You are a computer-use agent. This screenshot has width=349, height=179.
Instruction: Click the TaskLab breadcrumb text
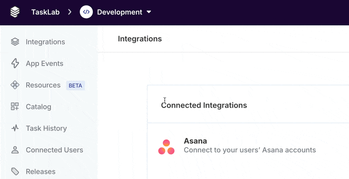tap(45, 12)
